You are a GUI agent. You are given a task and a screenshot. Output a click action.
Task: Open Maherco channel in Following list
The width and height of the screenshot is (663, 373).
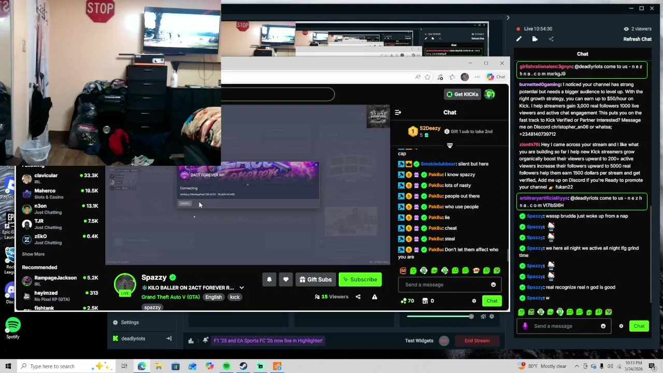tap(60, 194)
